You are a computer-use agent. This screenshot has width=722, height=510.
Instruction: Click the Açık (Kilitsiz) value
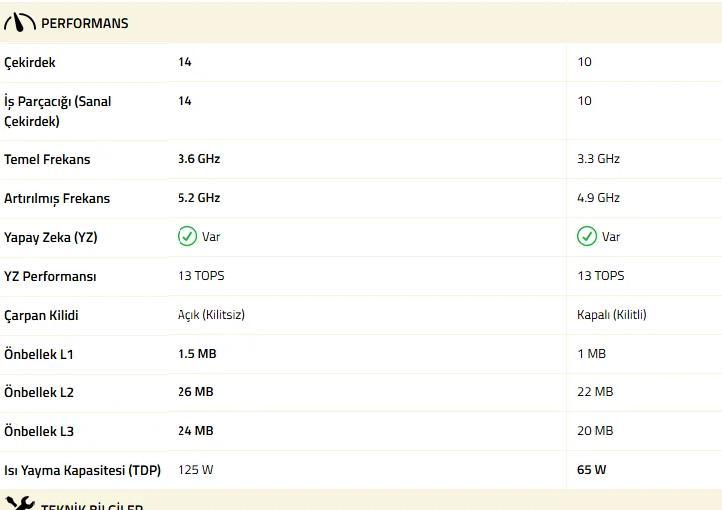click(211, 315)
